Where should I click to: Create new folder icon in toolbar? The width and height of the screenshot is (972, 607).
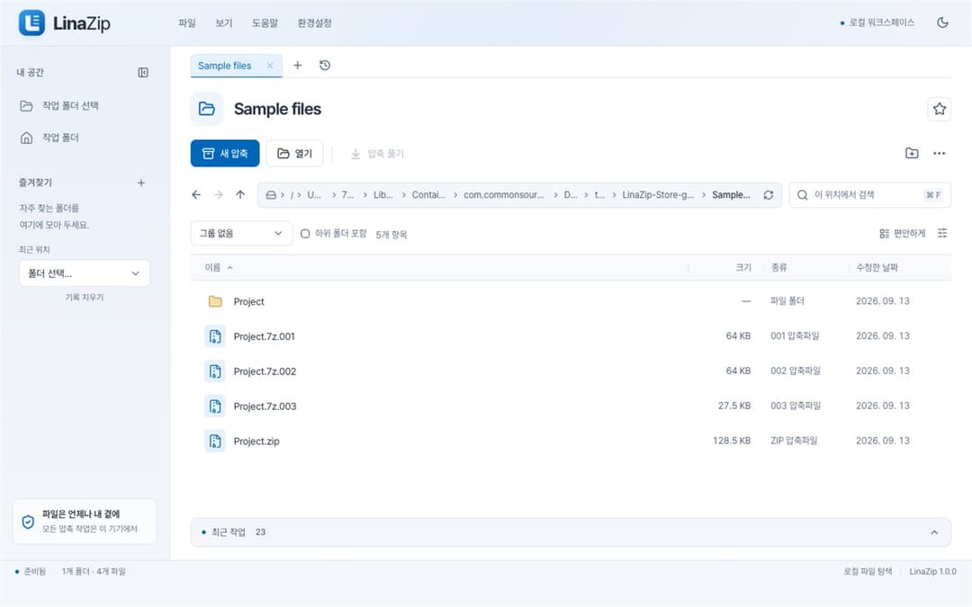tap(911, 153)
